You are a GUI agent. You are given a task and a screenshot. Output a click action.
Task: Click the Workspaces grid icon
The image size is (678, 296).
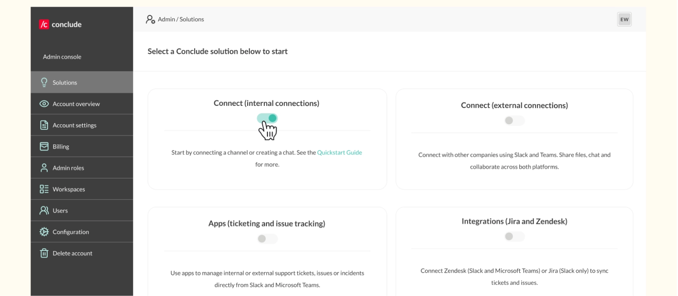[x=43, y=189]
